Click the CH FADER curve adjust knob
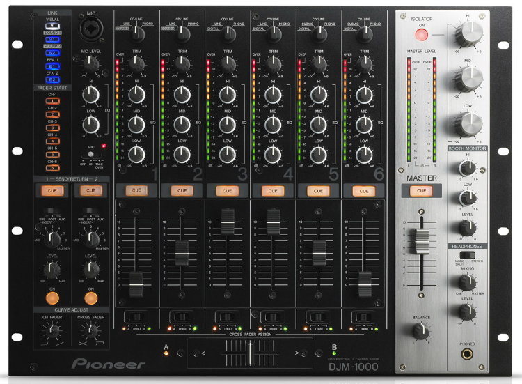The width and height of the screenshot is (522, 384). [52, 330]
